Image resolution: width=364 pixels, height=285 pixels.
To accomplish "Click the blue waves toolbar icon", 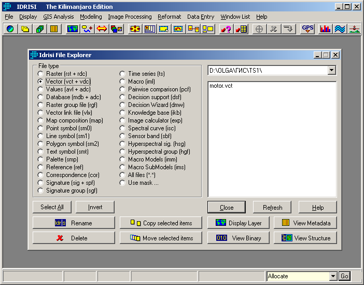I will click(340, 29).
